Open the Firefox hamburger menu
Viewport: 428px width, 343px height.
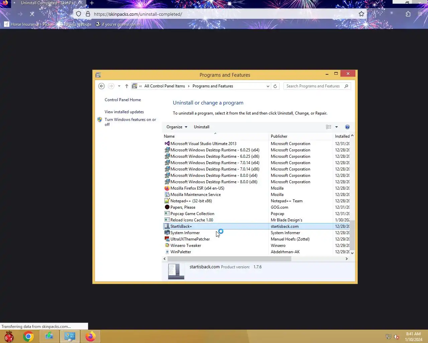click(420, 14)
